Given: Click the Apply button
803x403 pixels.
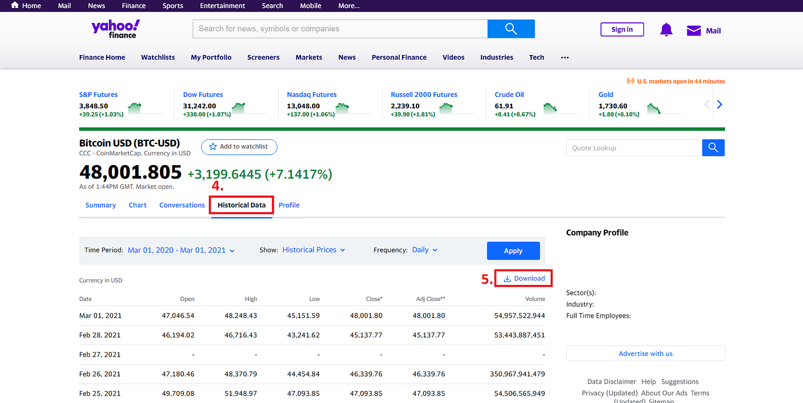Looking at the screenshot, I should (x=513, y=251).
